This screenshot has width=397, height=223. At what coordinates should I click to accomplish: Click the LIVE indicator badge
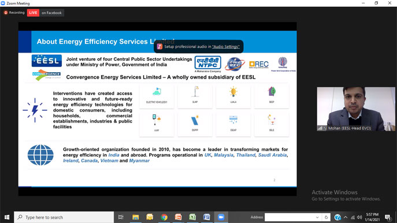coord(33,13)
